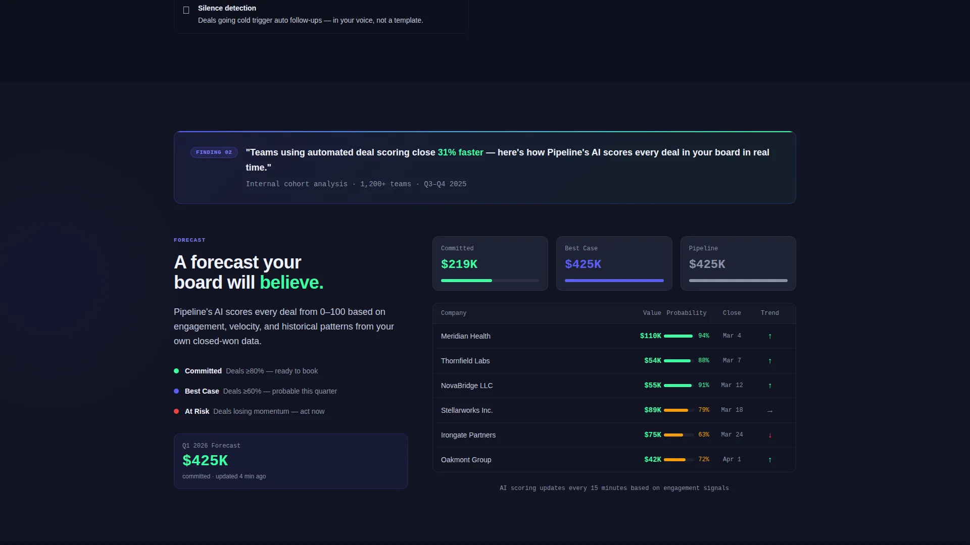
Task: Click the Best Case card progress bar
Action: click(x=614, y=281)
